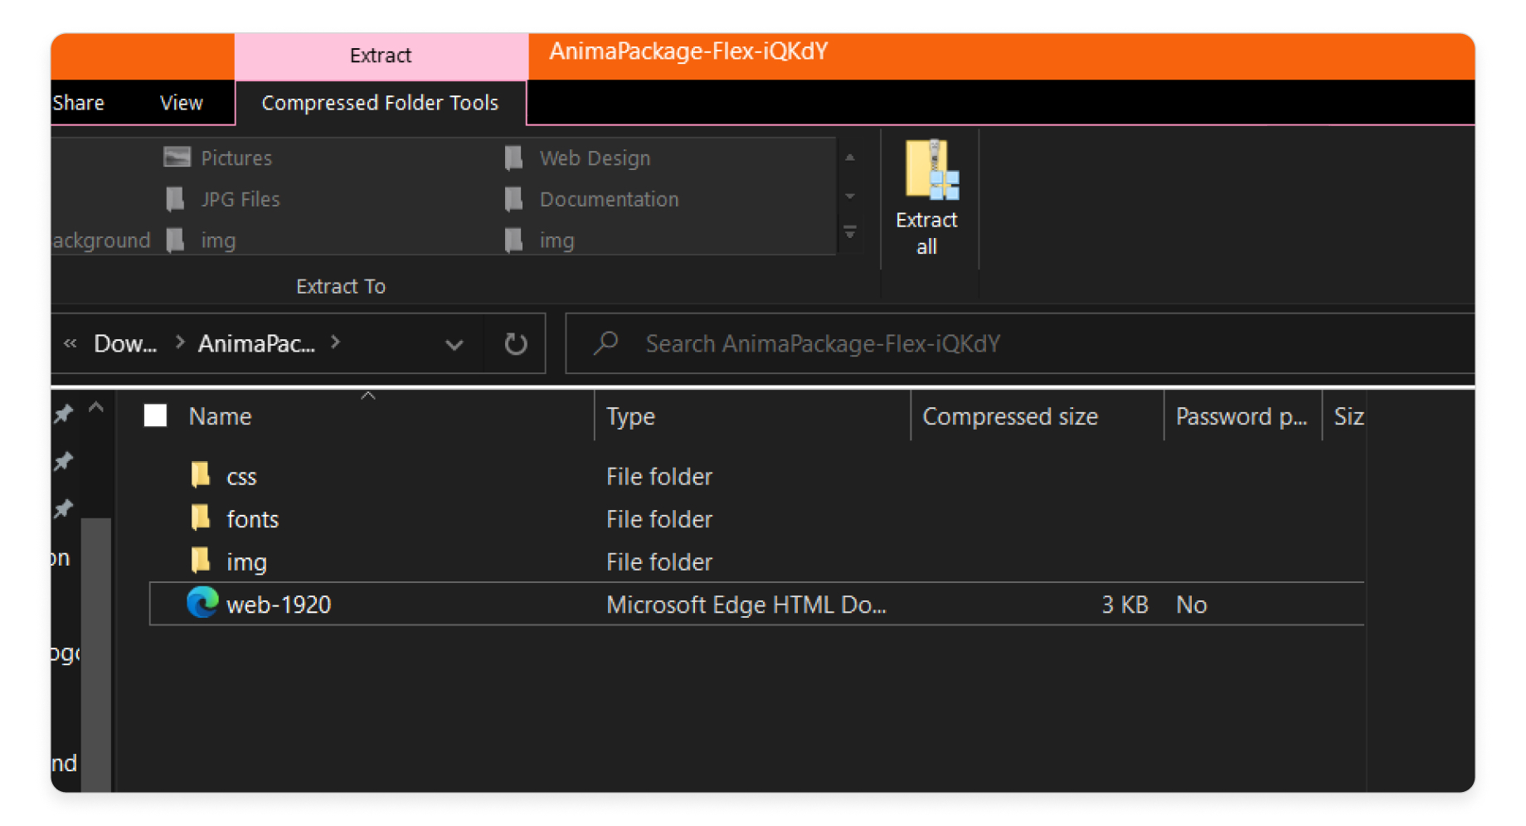The image size is (1526, 826).
Task: Select the web-1920 Edge HTML file icon
Action: 202,603
